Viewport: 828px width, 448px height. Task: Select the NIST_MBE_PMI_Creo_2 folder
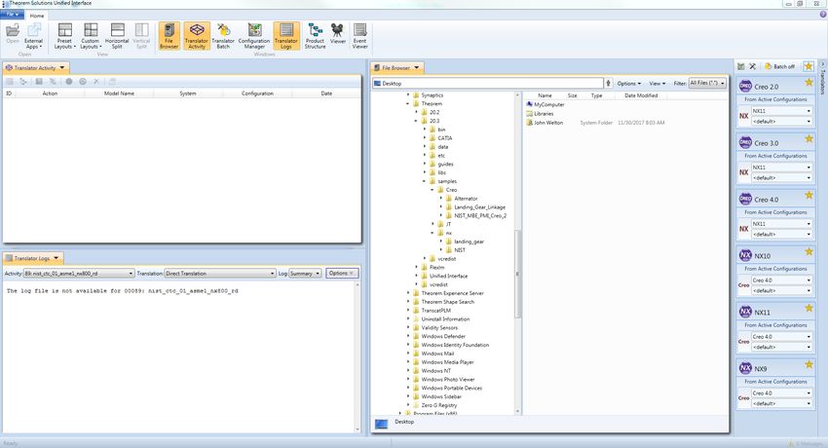pos(480,216)
